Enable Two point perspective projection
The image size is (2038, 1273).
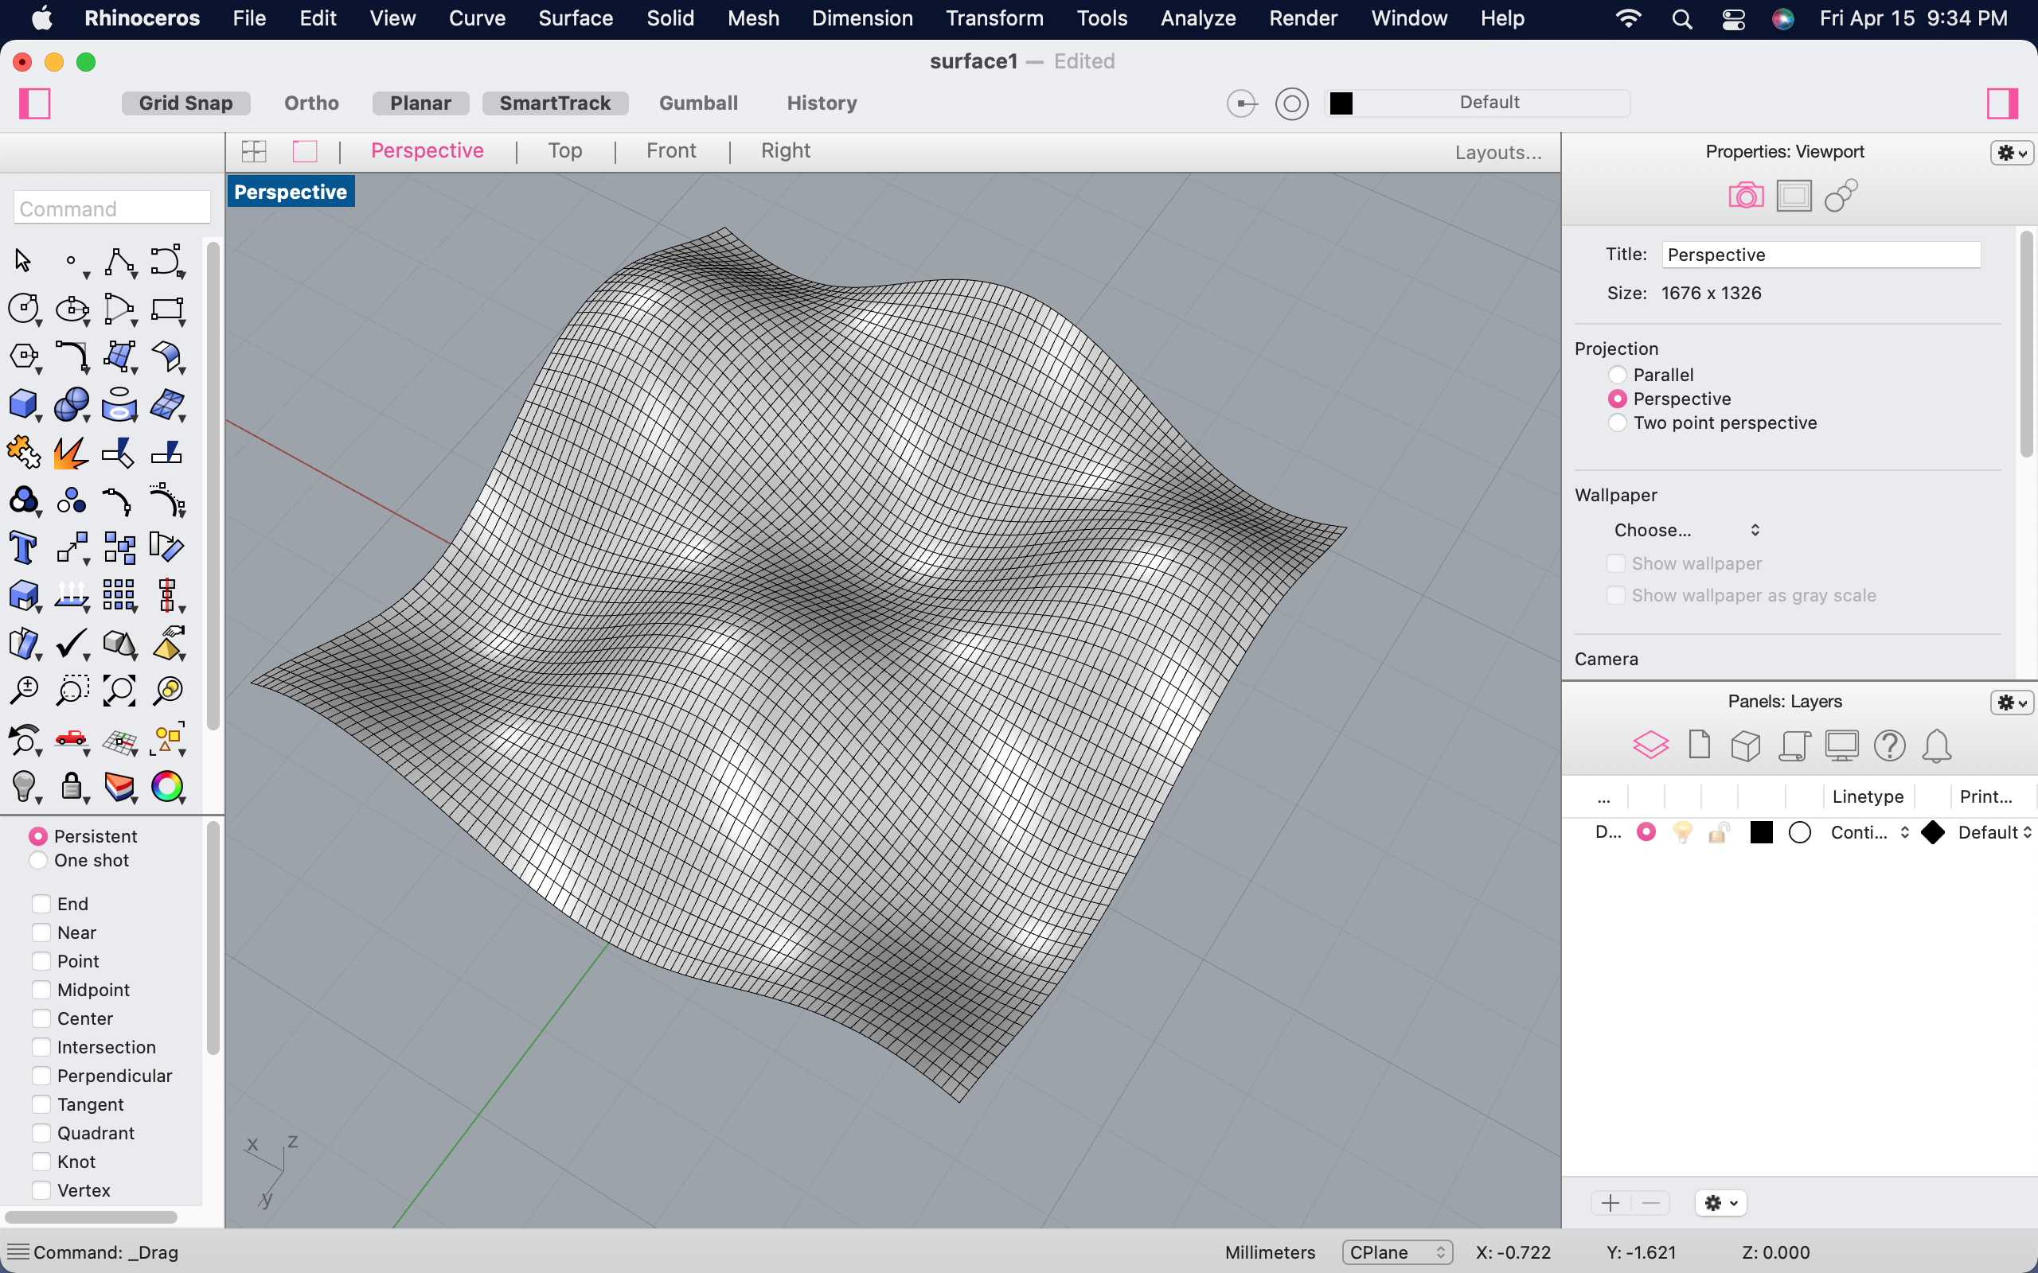pyautogui.click(x=1615, y=422)
